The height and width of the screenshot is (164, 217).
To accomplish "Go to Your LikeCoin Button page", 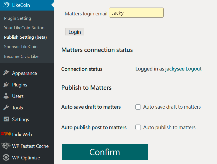I will tap(24, 28).
